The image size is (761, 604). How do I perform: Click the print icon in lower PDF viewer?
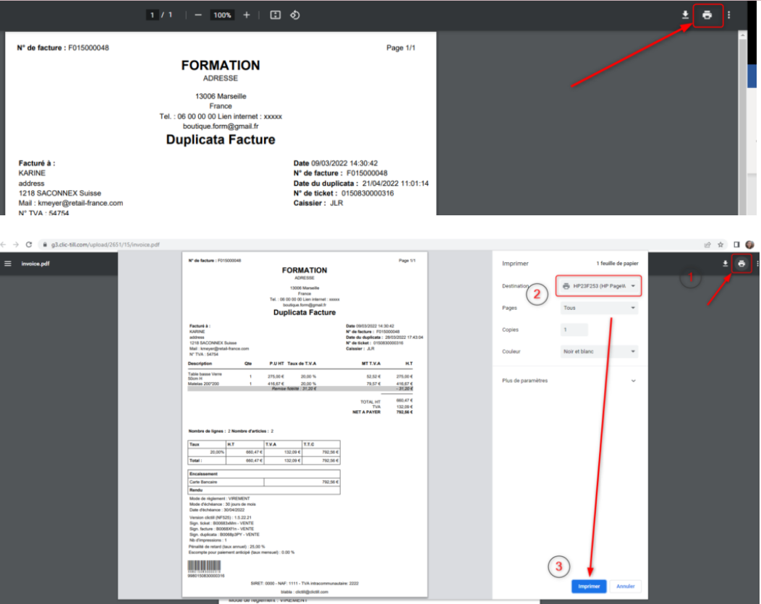[x=741, y=264]
